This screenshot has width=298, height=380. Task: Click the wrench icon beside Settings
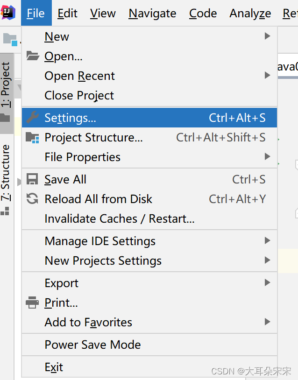[x=32, y=118]
